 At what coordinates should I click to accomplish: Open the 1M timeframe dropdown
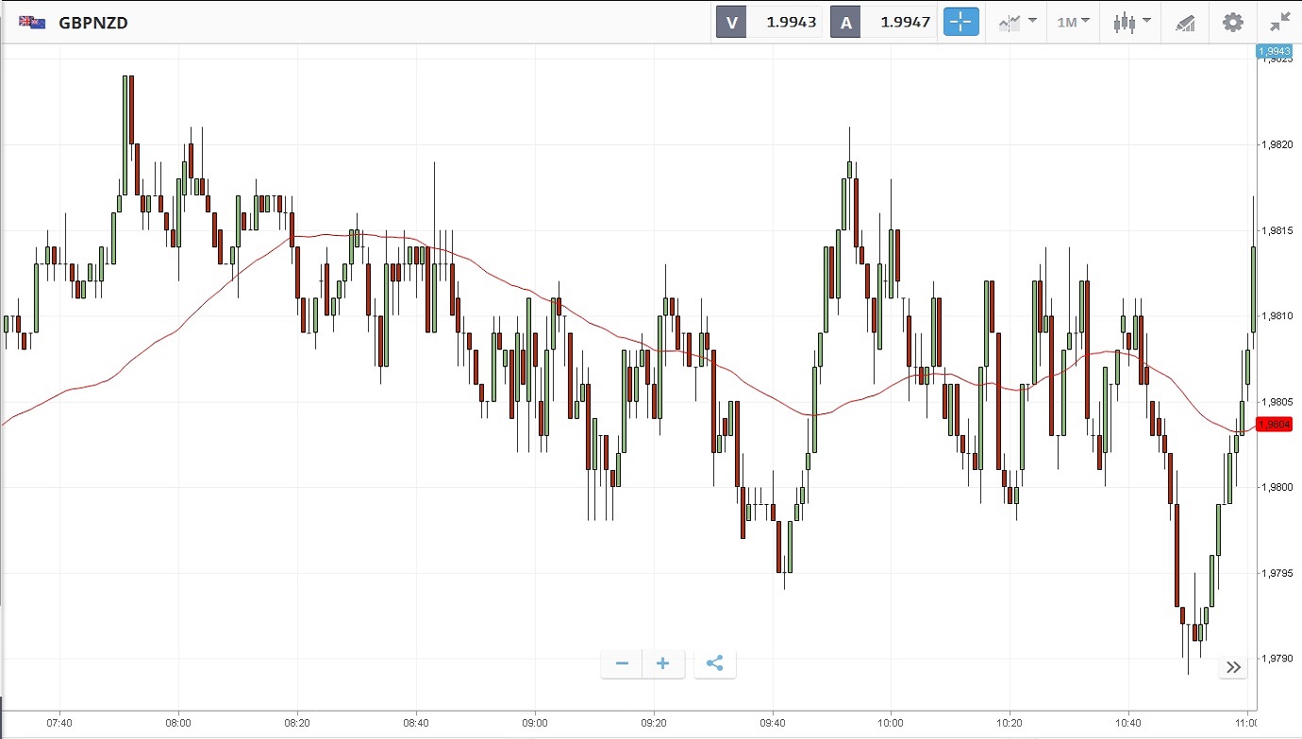(x=1073, y=22)
